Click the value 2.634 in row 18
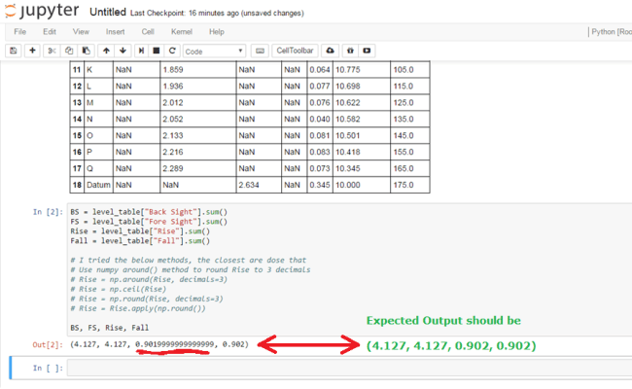 pyautogui.click(x=249, y=185)
